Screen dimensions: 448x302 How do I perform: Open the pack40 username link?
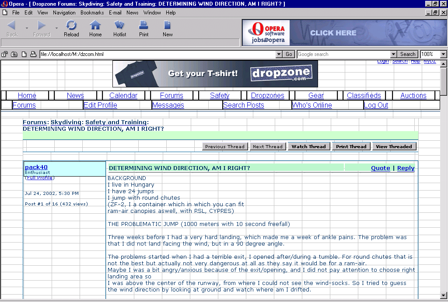36,167
